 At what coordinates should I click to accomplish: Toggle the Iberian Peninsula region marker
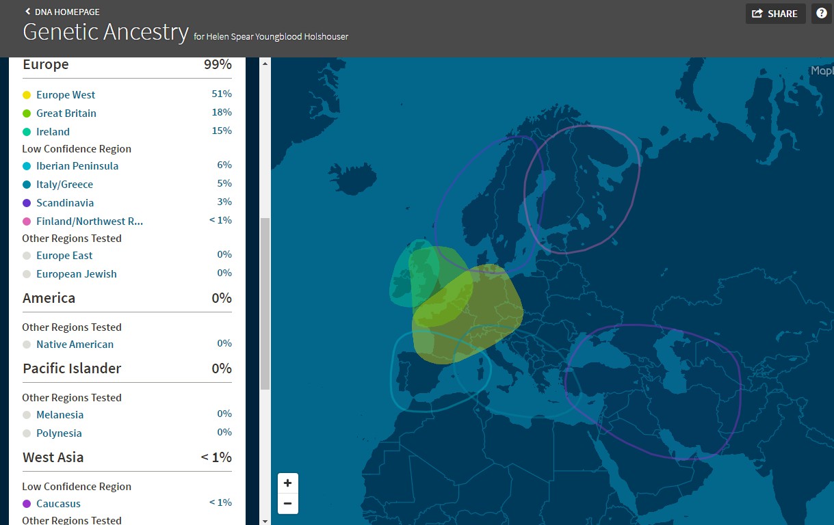click(x=27, y=165)
